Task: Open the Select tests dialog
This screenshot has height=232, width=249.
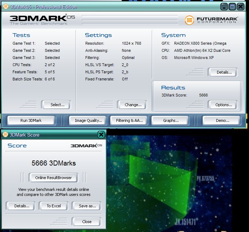Action: click(x=56, y=105)
